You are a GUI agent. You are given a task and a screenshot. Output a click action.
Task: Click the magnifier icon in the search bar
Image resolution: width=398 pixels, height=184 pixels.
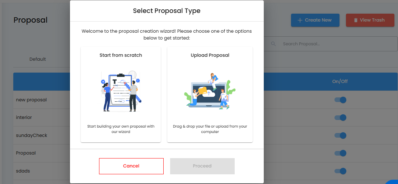coord(273,44)
